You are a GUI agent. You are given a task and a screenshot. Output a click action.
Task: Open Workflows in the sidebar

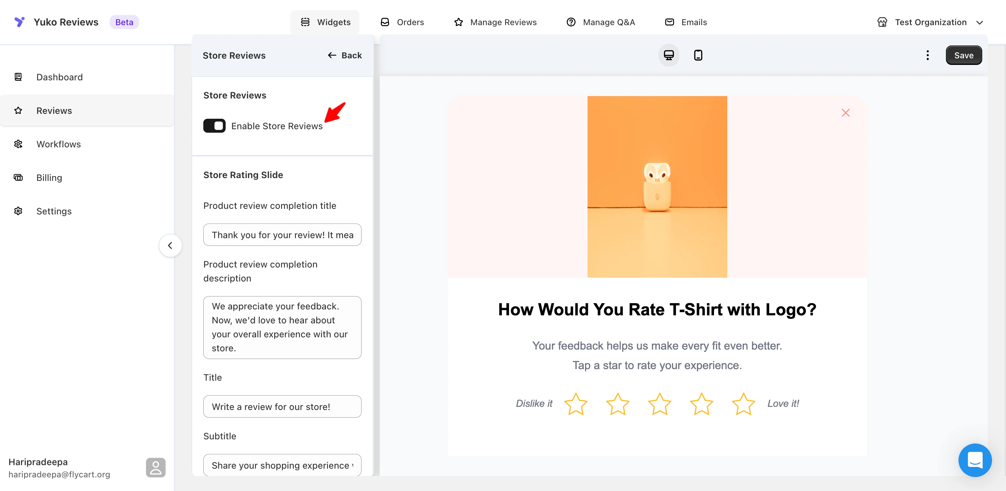59,144
